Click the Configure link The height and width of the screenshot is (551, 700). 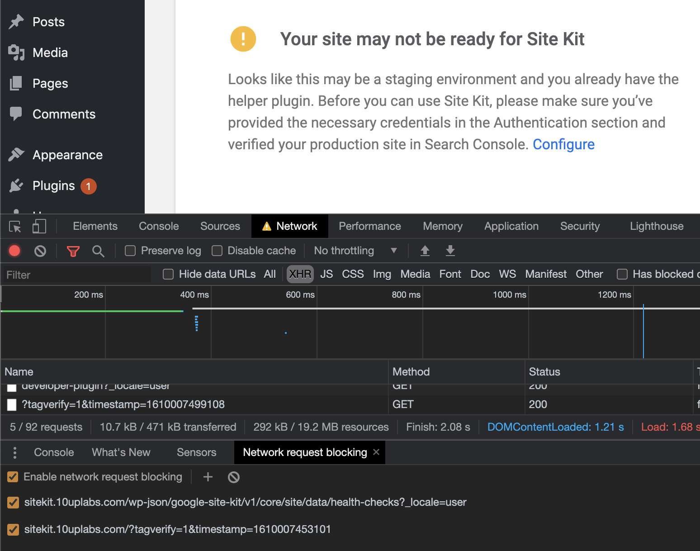click(x=563, y=144)
